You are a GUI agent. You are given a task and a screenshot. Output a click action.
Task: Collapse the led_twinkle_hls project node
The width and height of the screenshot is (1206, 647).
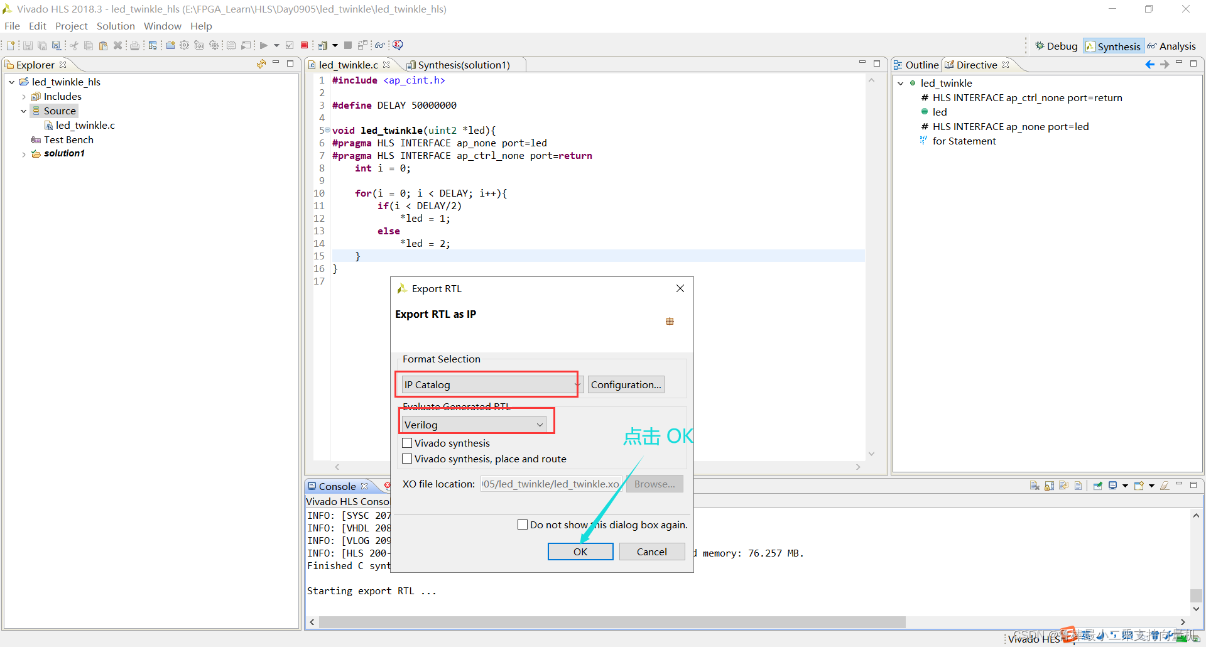tap(11, 82)
